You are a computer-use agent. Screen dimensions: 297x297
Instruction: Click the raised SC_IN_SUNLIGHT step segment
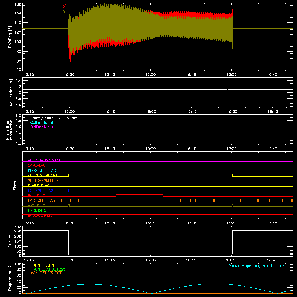pos(151,174)
